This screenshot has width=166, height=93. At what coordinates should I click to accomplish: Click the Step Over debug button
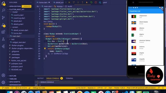click(x=74, y=2)
